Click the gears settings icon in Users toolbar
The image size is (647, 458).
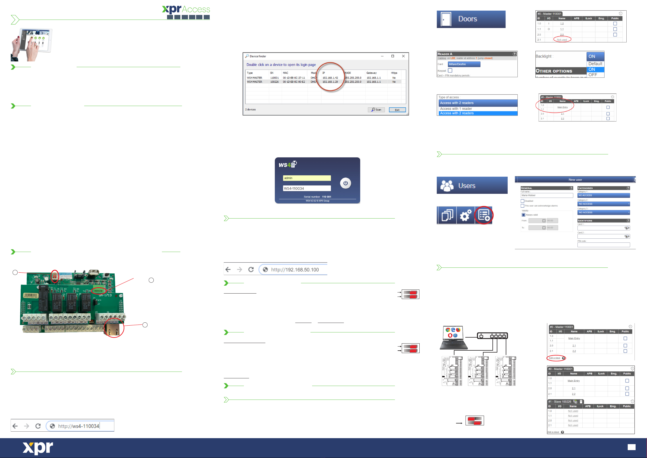pos(465,216)
